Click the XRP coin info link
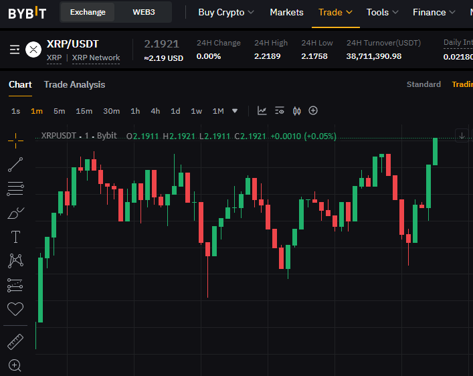The height and width of the screenshot is (376, 473). pos(54,58)
